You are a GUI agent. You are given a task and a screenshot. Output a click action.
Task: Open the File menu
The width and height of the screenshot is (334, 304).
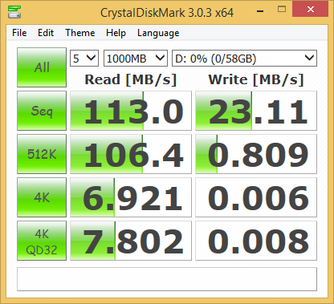pos(19,33)
